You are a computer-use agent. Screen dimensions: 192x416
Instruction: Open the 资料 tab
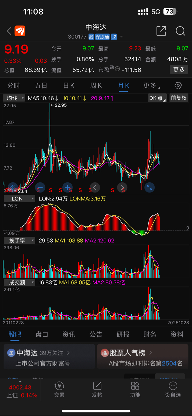click(177, 334)
